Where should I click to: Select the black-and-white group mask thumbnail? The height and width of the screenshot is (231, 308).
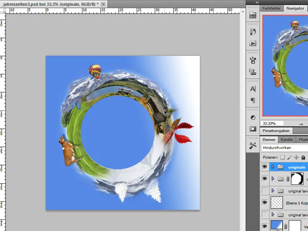click(297, 179)
